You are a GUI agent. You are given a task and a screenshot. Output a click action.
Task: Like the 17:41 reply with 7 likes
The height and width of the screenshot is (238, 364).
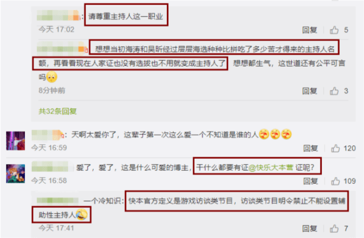click(x=334, y=228)
